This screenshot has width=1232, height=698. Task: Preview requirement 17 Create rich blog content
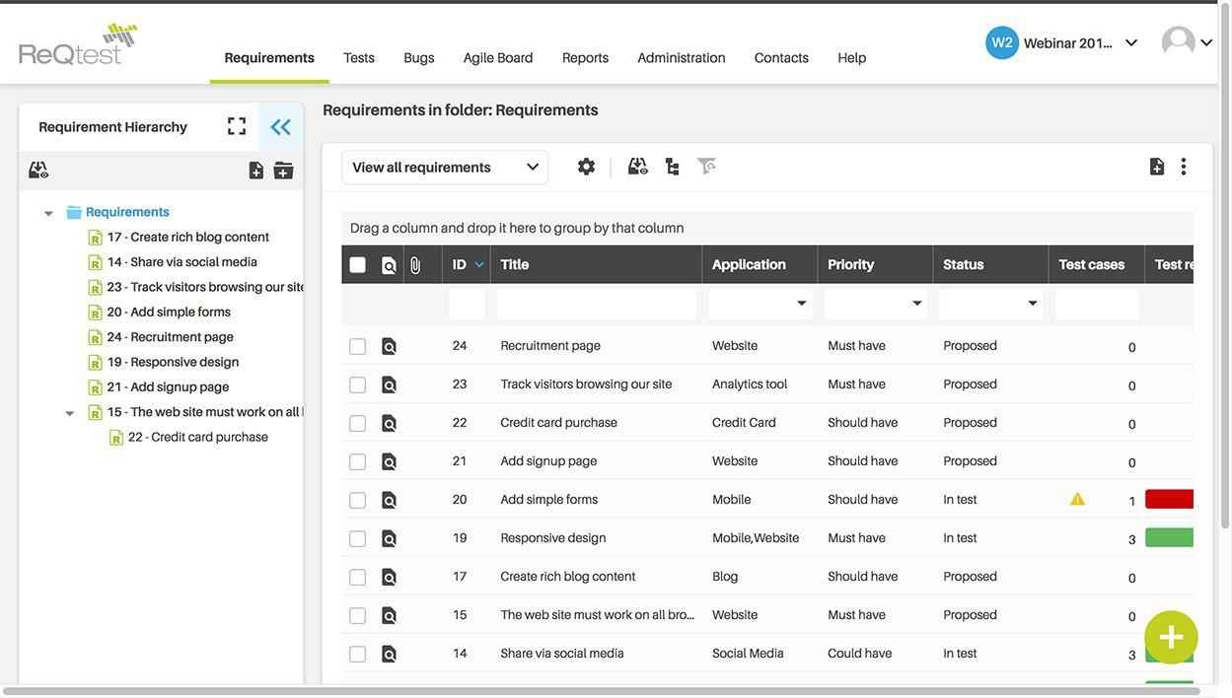tap(390, 578)
